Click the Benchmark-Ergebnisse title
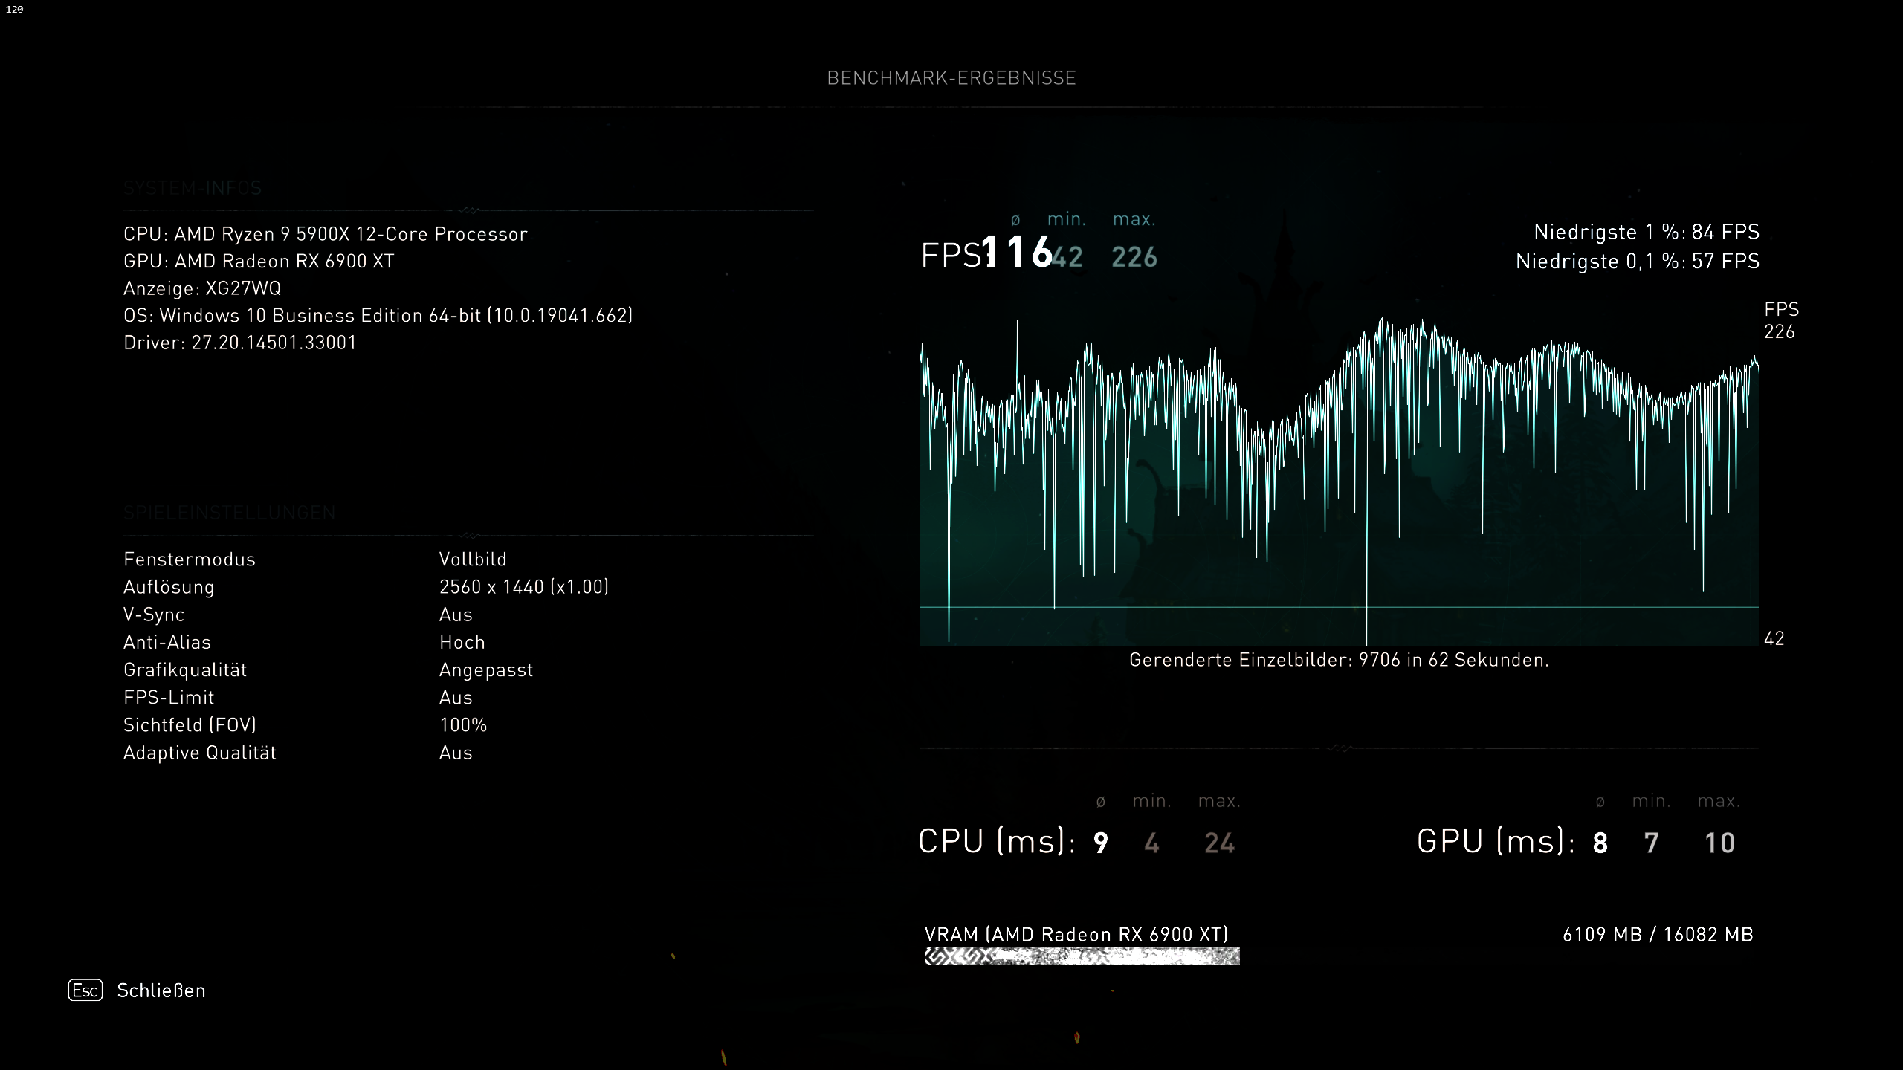Screen dimensions: 1903x1070 coord(951,78)
